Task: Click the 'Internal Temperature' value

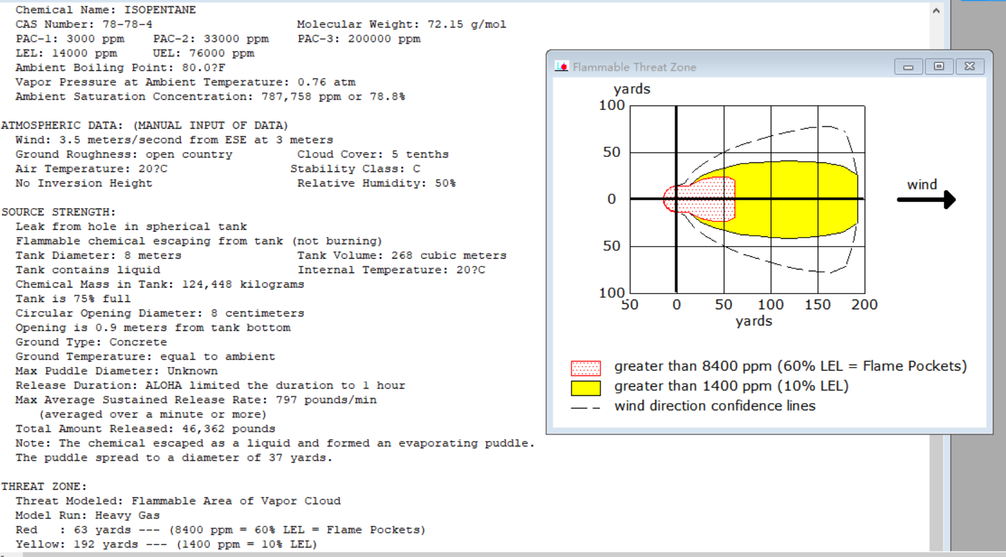Action: click(x=391, y=269)
